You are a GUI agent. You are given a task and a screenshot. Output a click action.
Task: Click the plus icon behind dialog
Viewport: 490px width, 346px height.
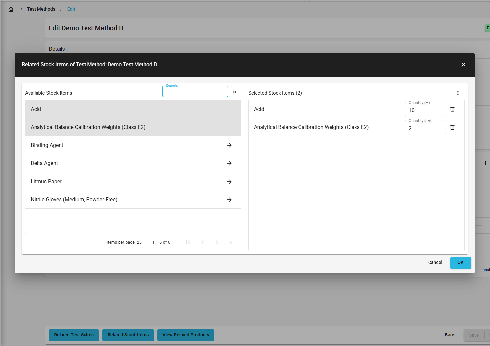point(485,163)
